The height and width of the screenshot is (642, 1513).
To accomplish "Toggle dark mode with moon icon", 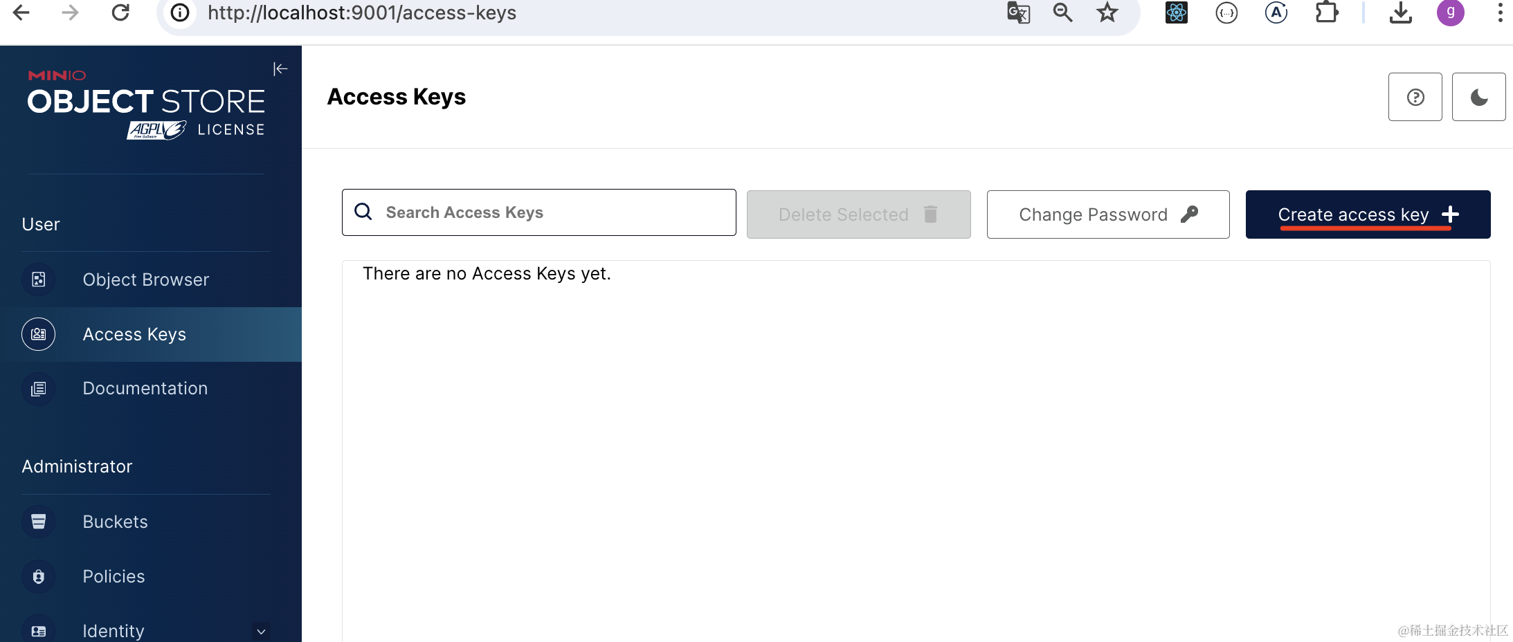I will (x=1479, y=97).
